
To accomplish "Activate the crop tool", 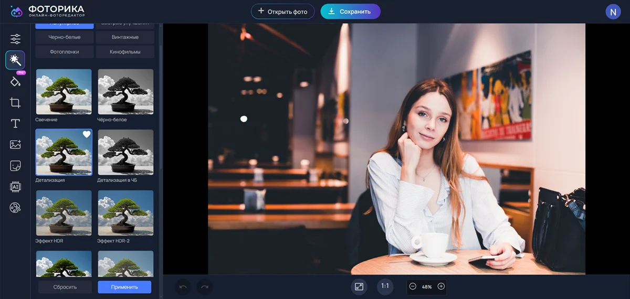I will click(15, 103).
